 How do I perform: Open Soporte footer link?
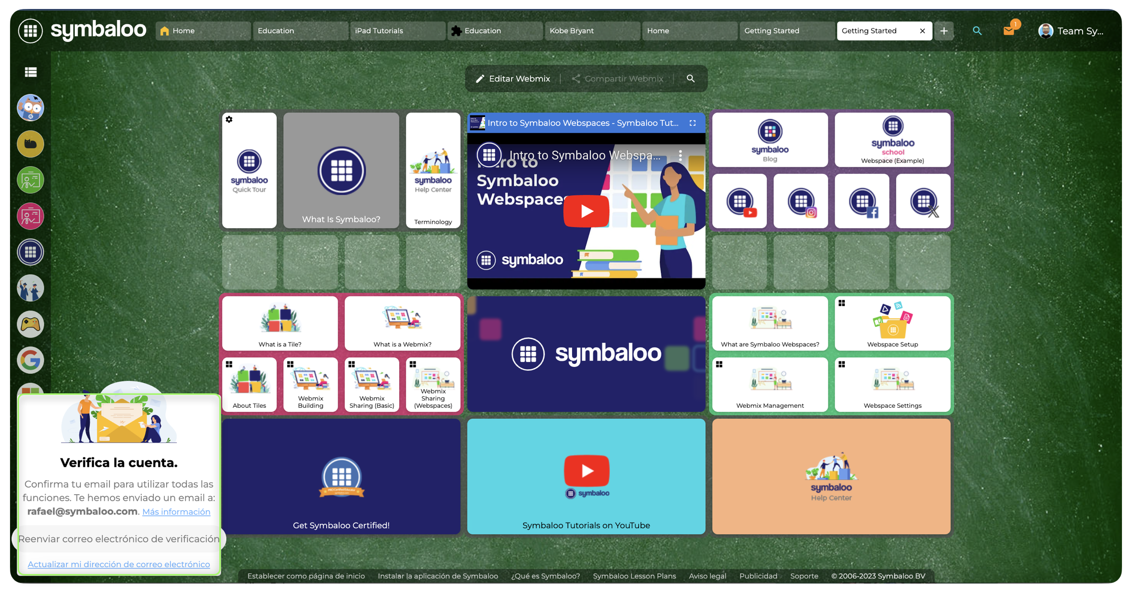[804, 576]
